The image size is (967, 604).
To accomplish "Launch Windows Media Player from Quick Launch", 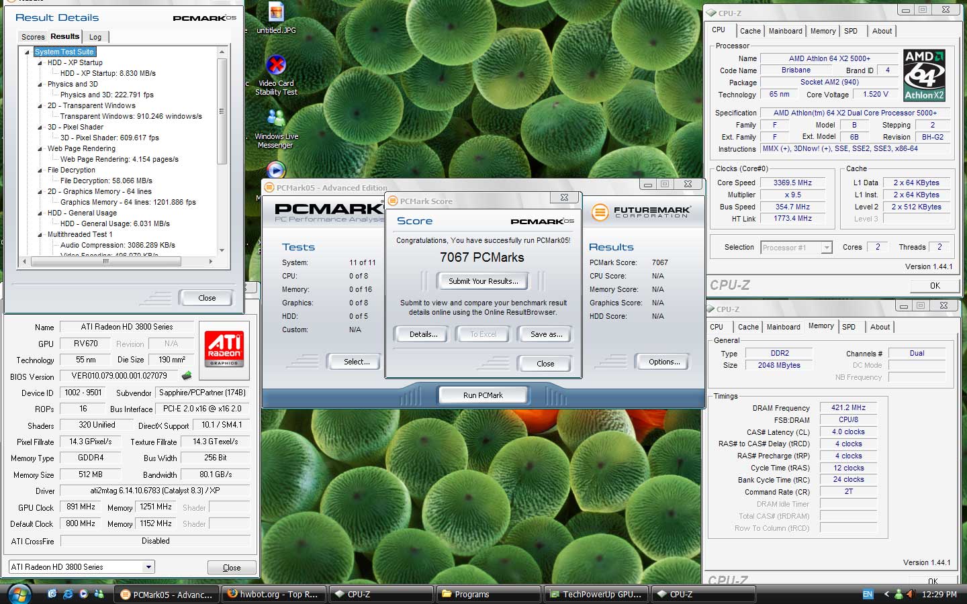I will click(83, 594).
